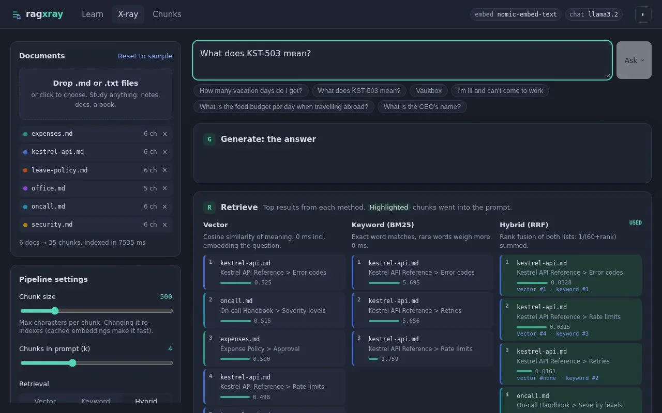Open Hybrid result 3 kestrel-api.md Retries
Viewport: 662px width, 413px height.
tap(571, 364)
